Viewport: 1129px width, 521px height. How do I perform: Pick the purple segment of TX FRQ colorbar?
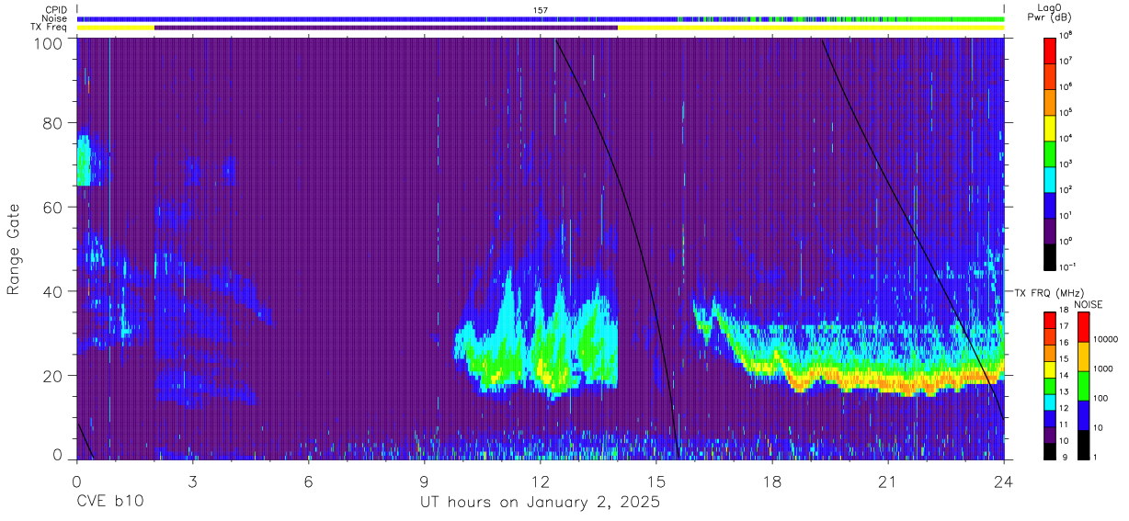(x=1049, y=435)
